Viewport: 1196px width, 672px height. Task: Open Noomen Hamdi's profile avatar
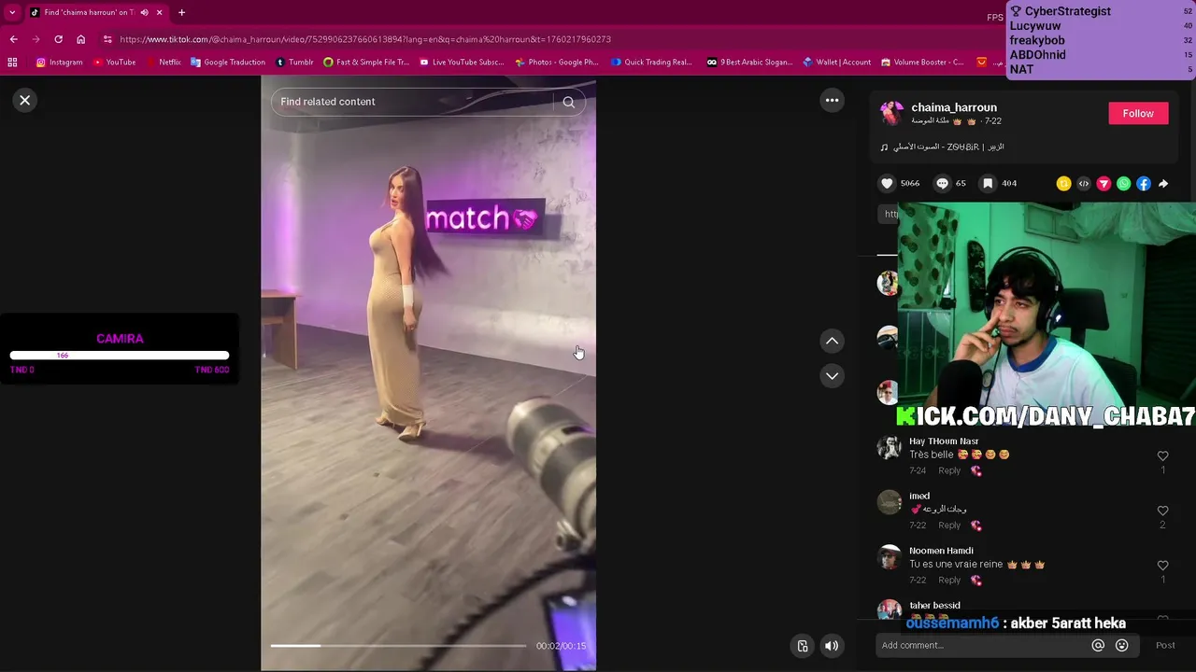[x=889, y=557]
